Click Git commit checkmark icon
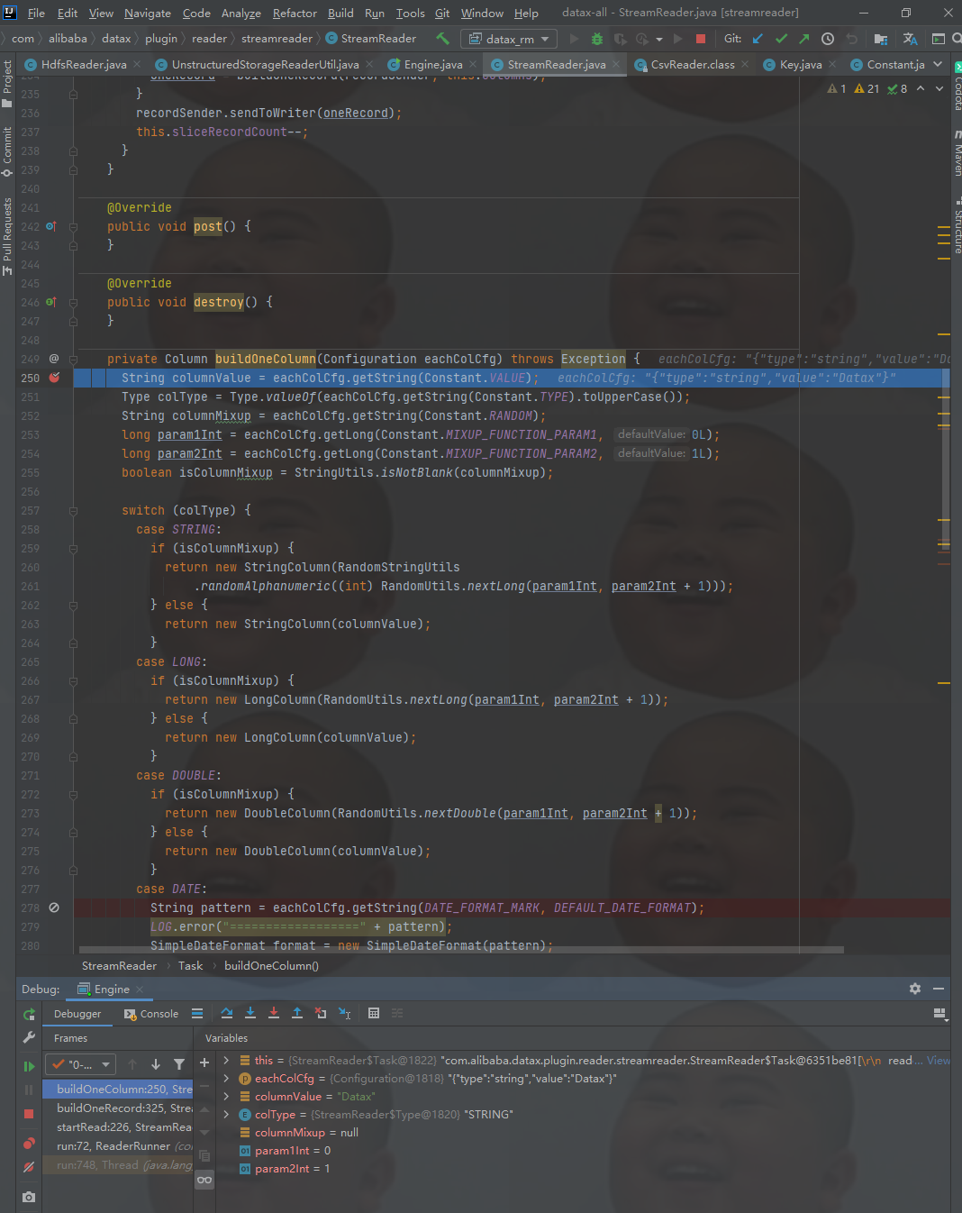Screen dimensions: 962x1213 [781, 39]
